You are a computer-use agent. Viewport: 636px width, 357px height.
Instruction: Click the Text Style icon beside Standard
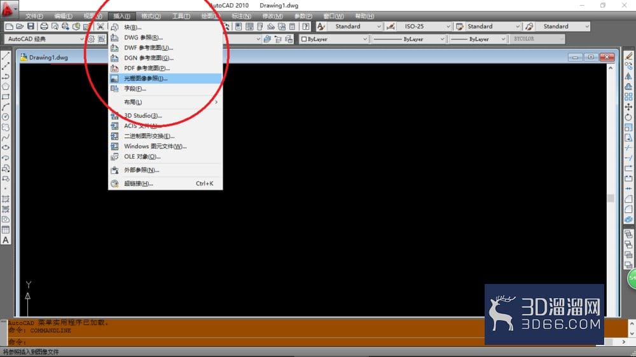click(321, 27)
